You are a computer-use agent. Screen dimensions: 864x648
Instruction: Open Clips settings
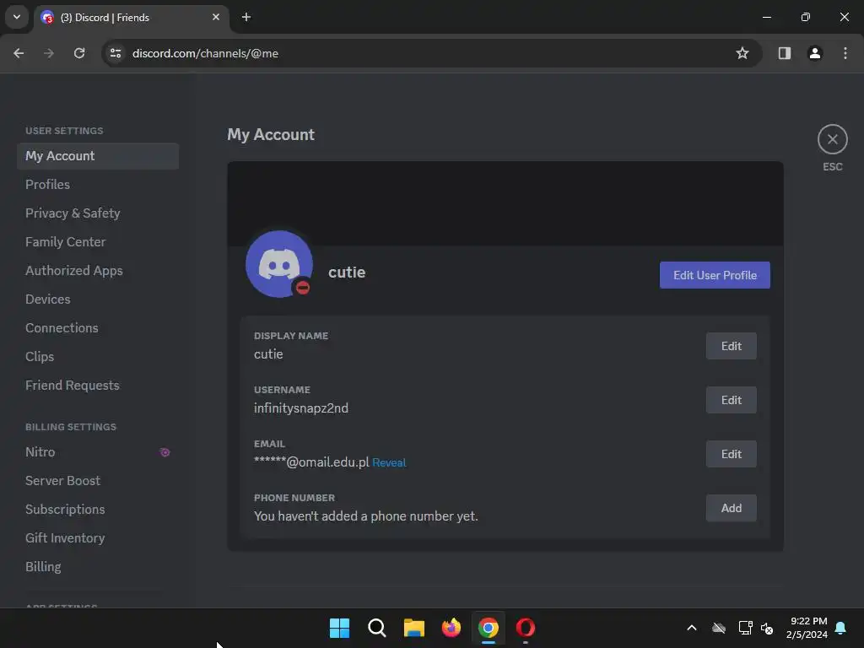98,357
